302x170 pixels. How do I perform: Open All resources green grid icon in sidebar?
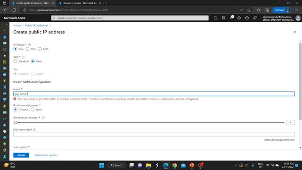point(5,62)
